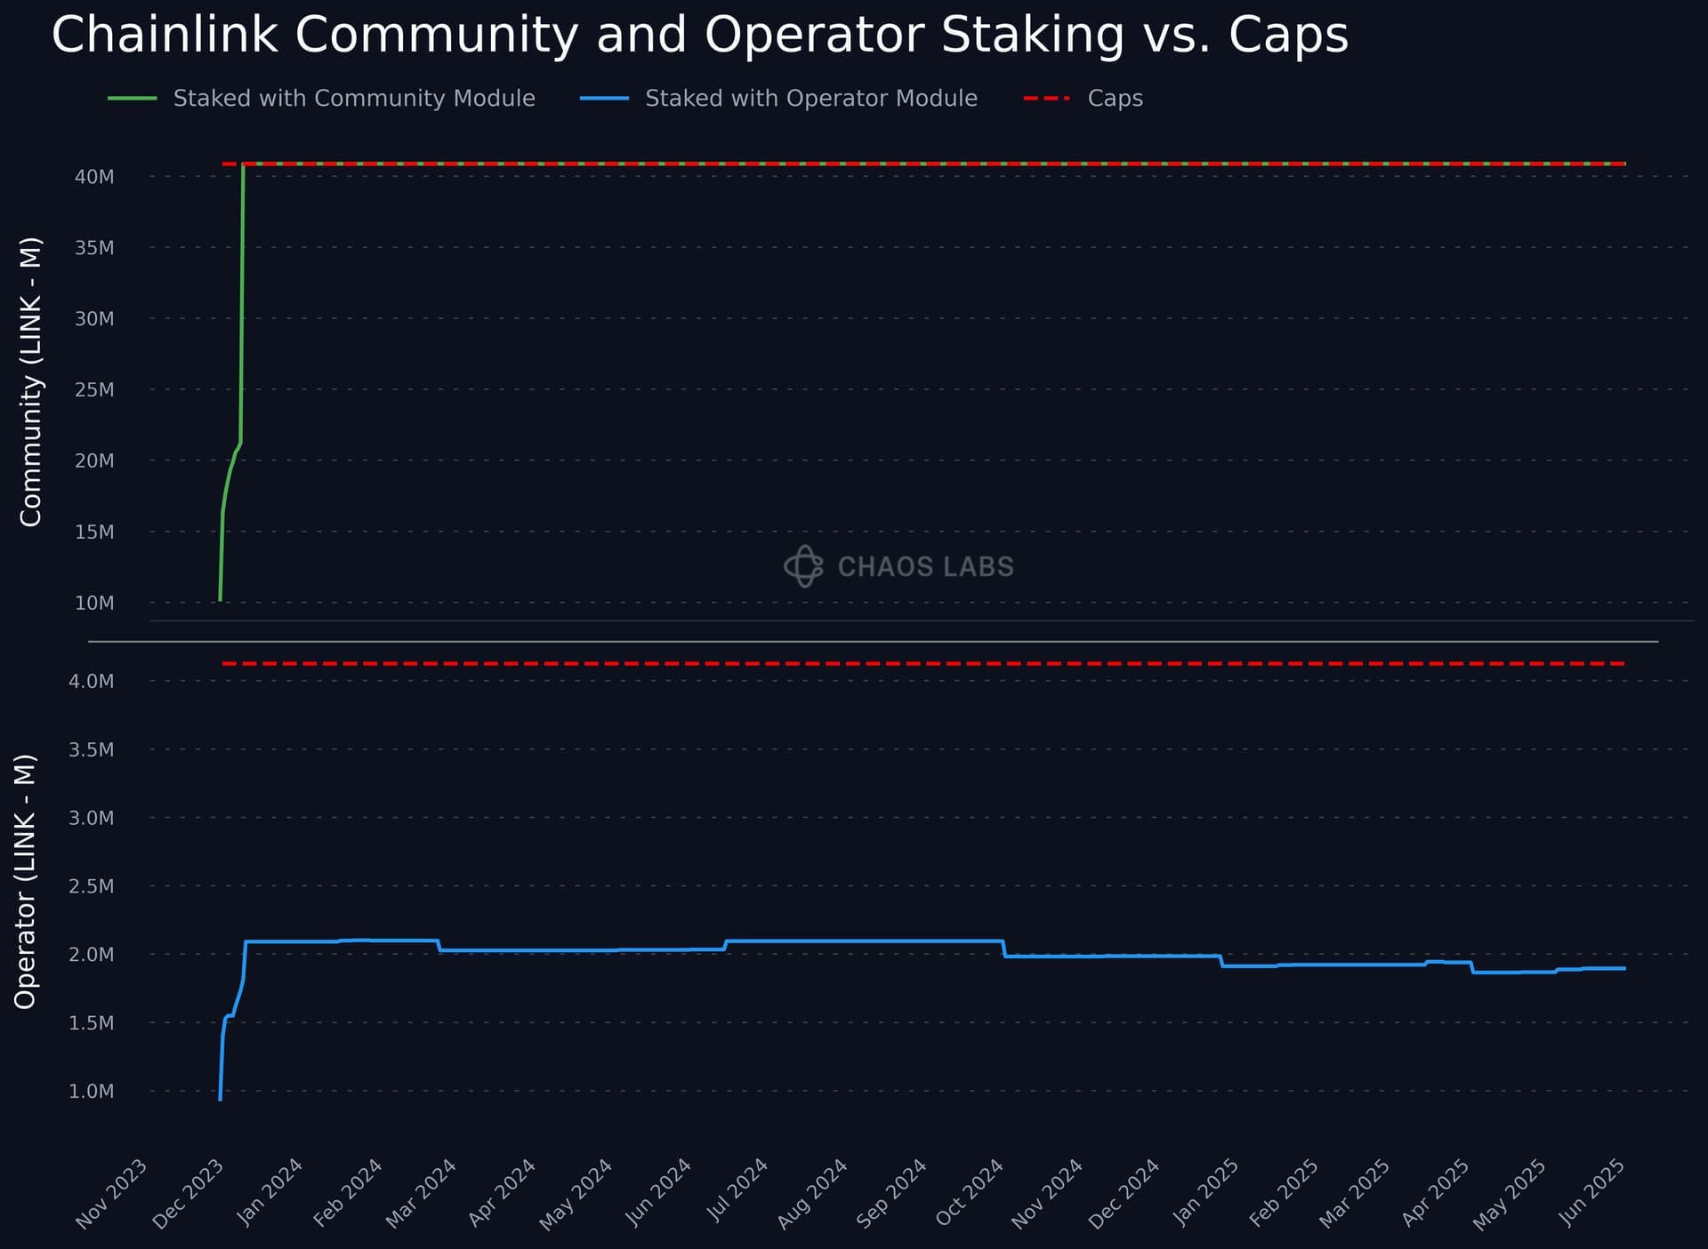Click the 4.0M tick on Operator axis
This screenshot has width=1708, height=1249.
tap(92, 682)
